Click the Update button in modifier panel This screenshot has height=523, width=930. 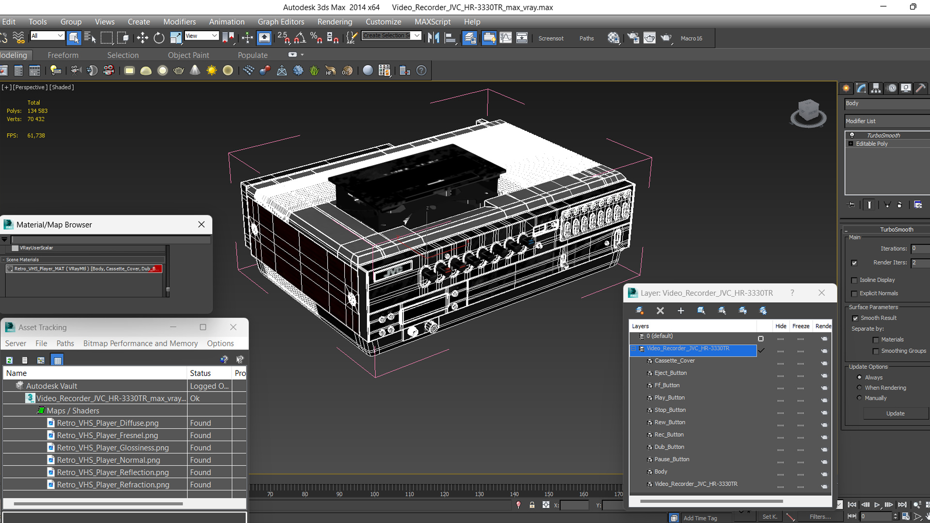[894, 413]
